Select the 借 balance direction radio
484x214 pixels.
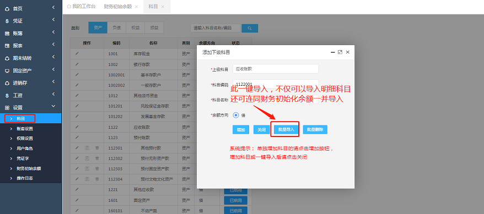point(236,115)
